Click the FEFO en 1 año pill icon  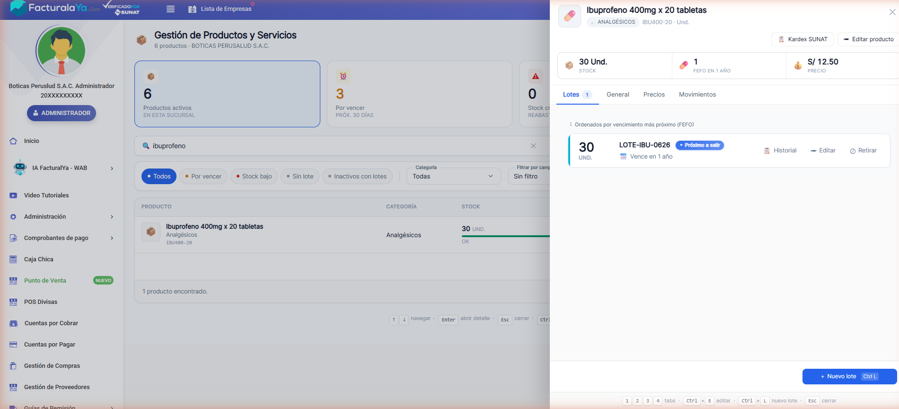click(684, 65)
